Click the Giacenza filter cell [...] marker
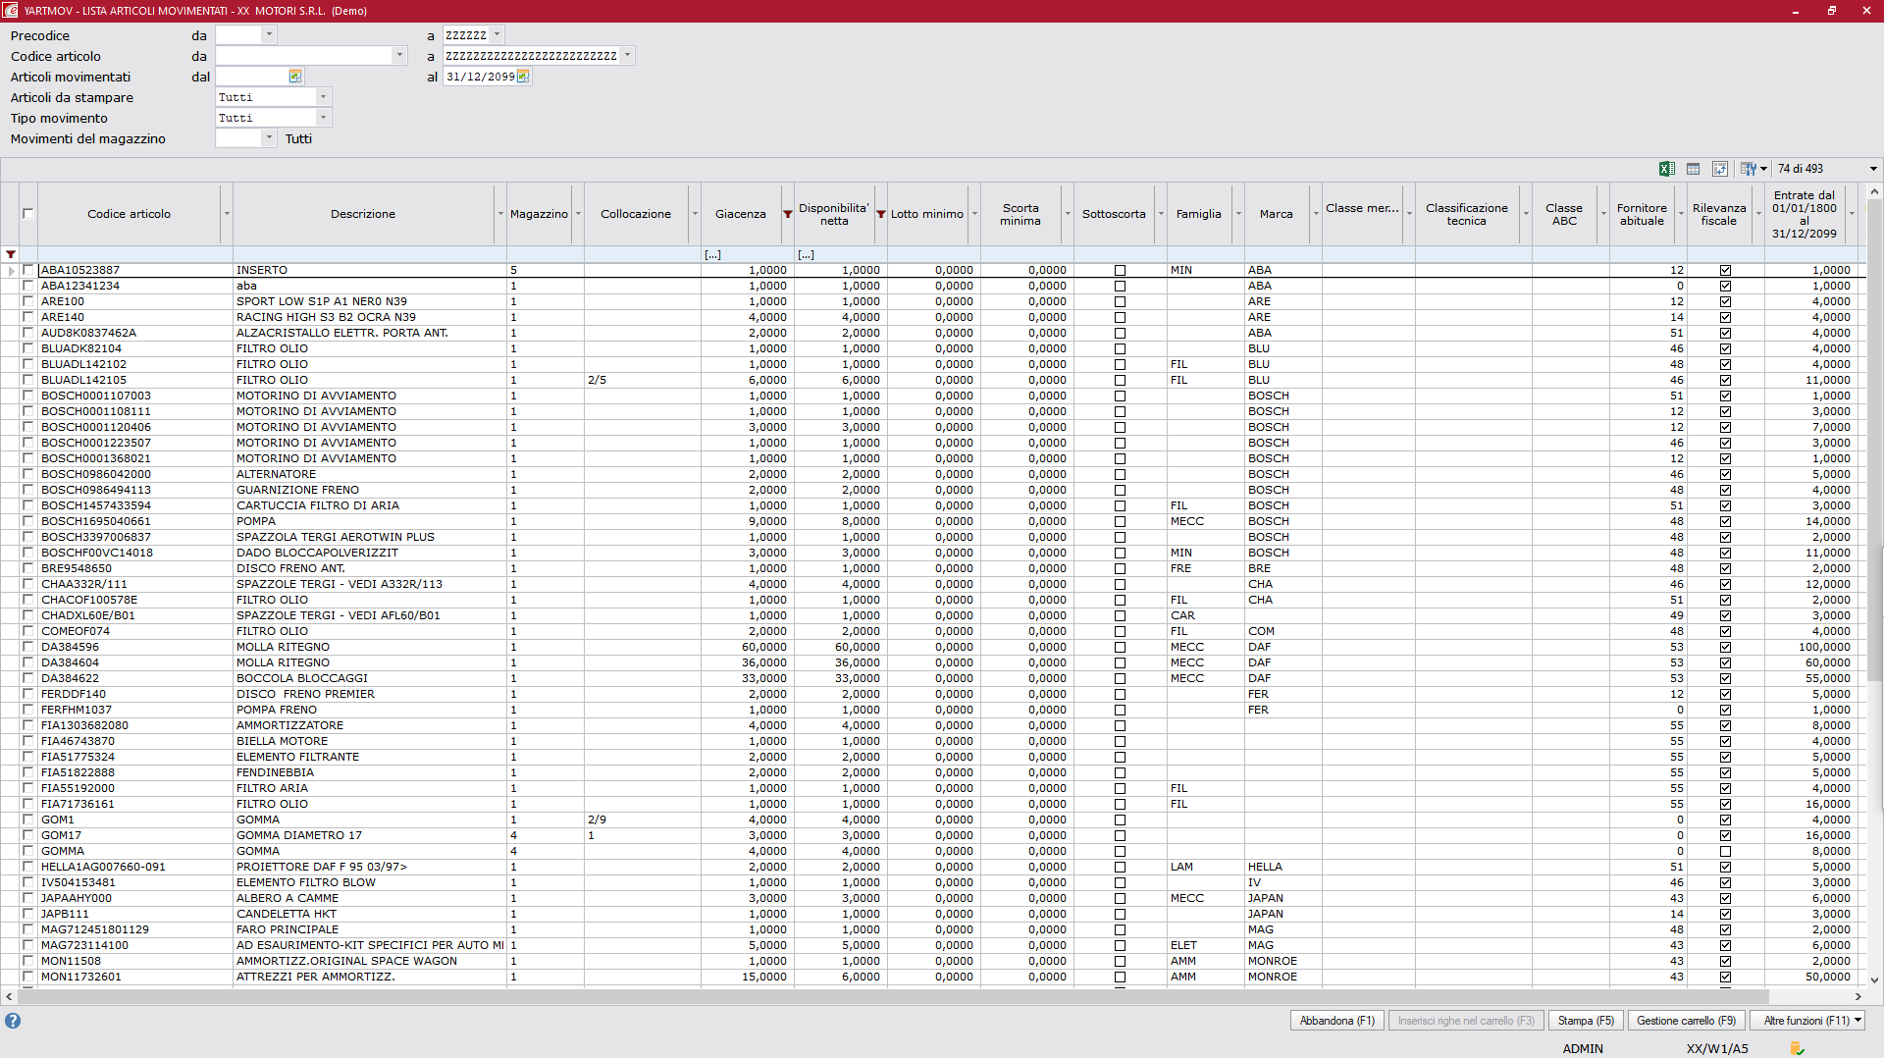1884x1058 pixels. (712, 254)
